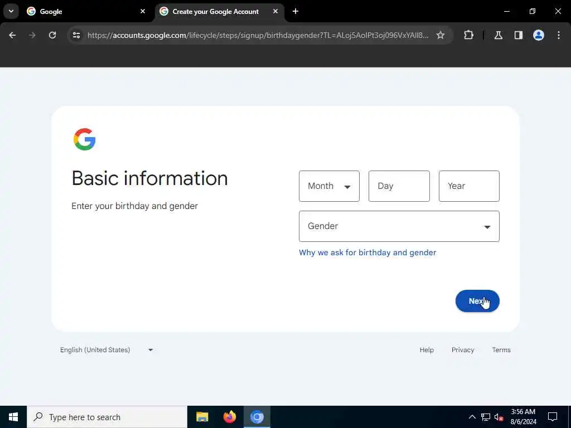Open the Privacy link
Image resolution: width=571 pixels, height=428 pixels.
[x=463, y=350]
